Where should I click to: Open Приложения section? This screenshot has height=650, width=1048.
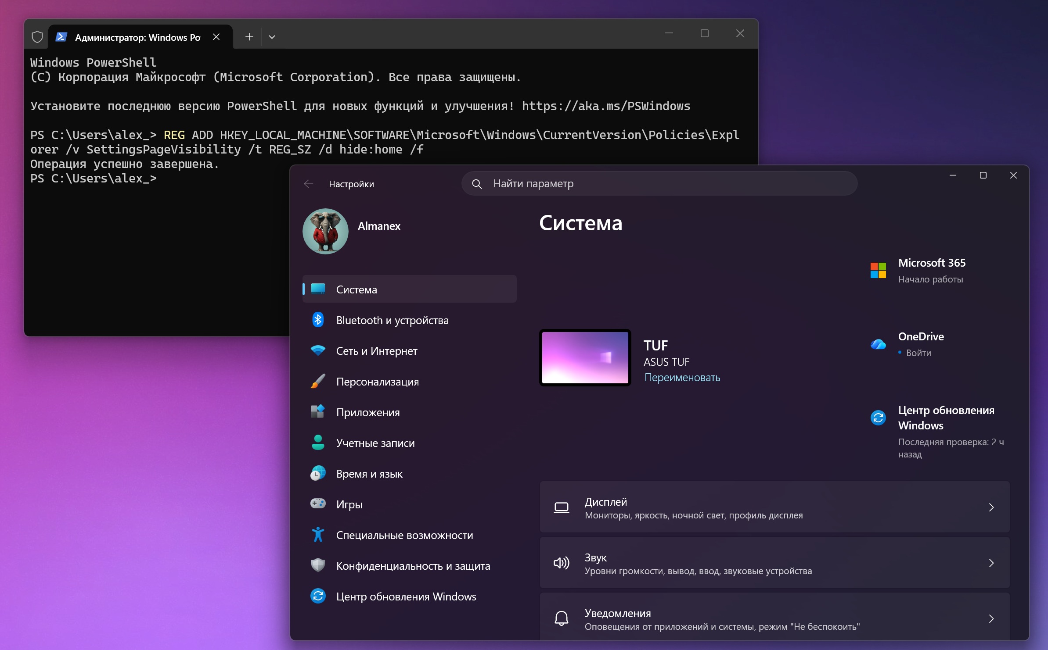(x=409, y=412)
